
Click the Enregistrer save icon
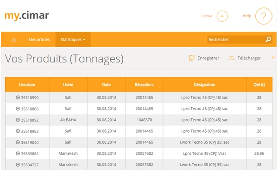191,58
